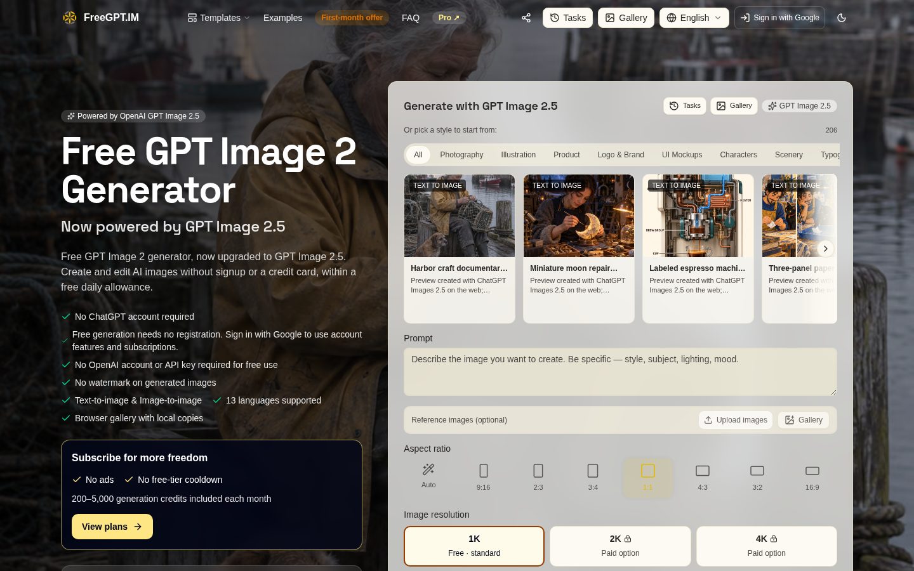The height and width of the screenshot is (571, 914).
Task: Expand the Templates menu
Action: coord(219,18)
